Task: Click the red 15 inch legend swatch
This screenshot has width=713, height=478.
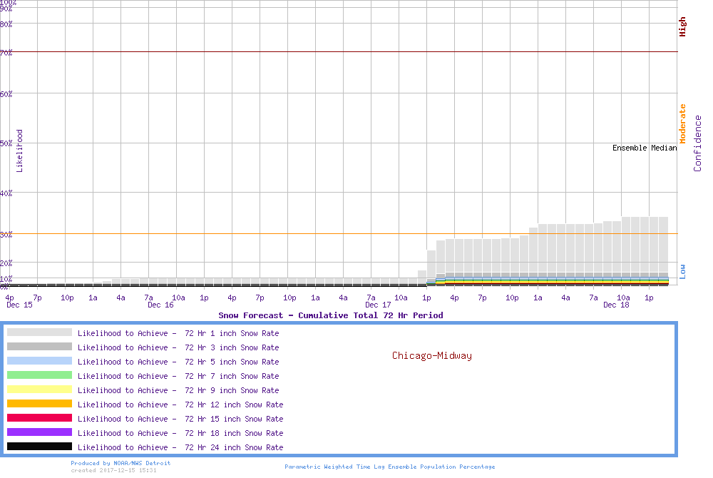Action: pos(39,418)
